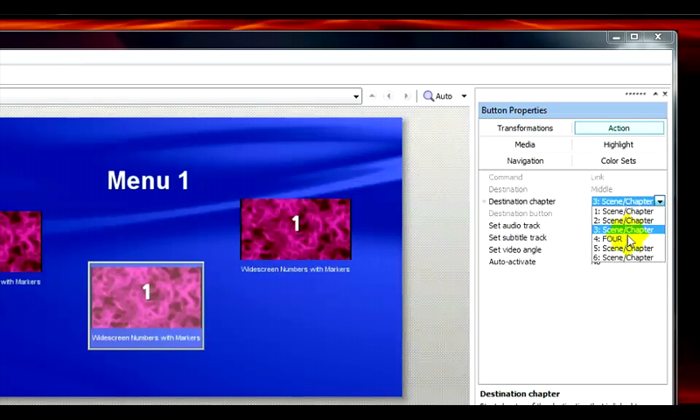Click the up arrow in preview toolbar

(x=372, y=96)
